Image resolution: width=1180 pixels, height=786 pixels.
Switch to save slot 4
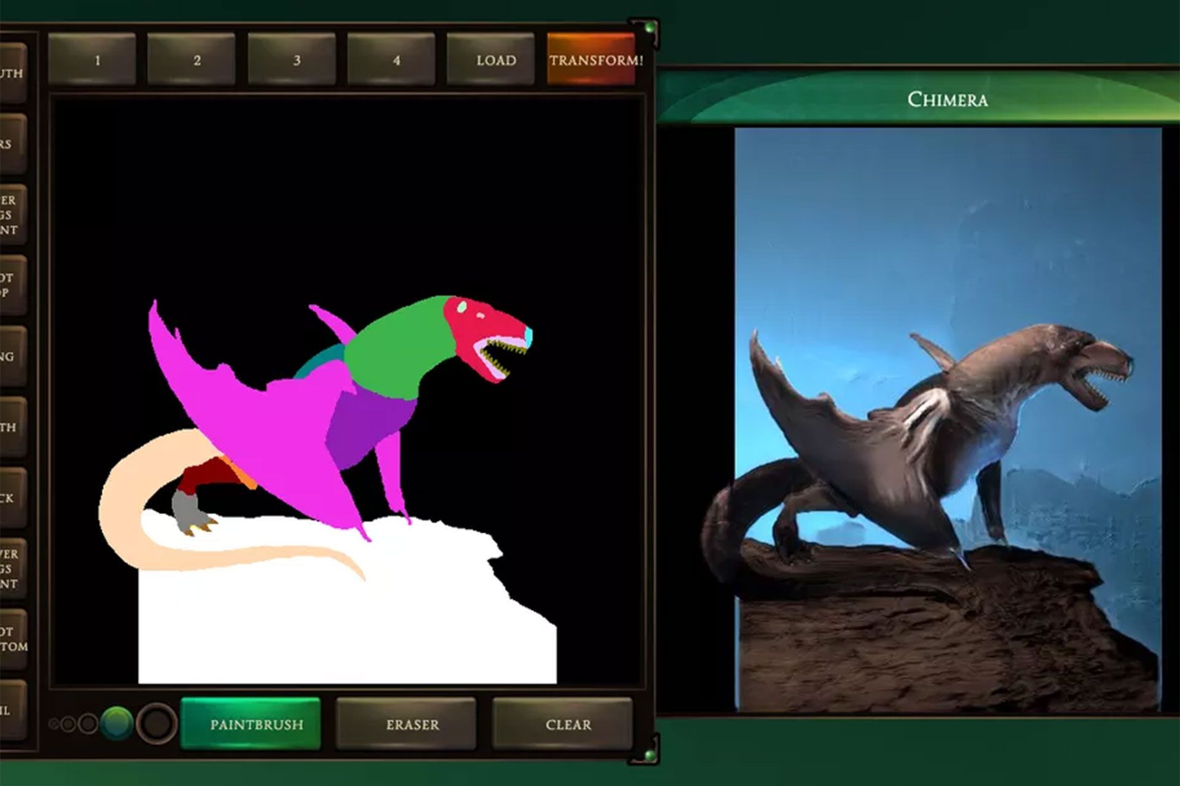391,60
